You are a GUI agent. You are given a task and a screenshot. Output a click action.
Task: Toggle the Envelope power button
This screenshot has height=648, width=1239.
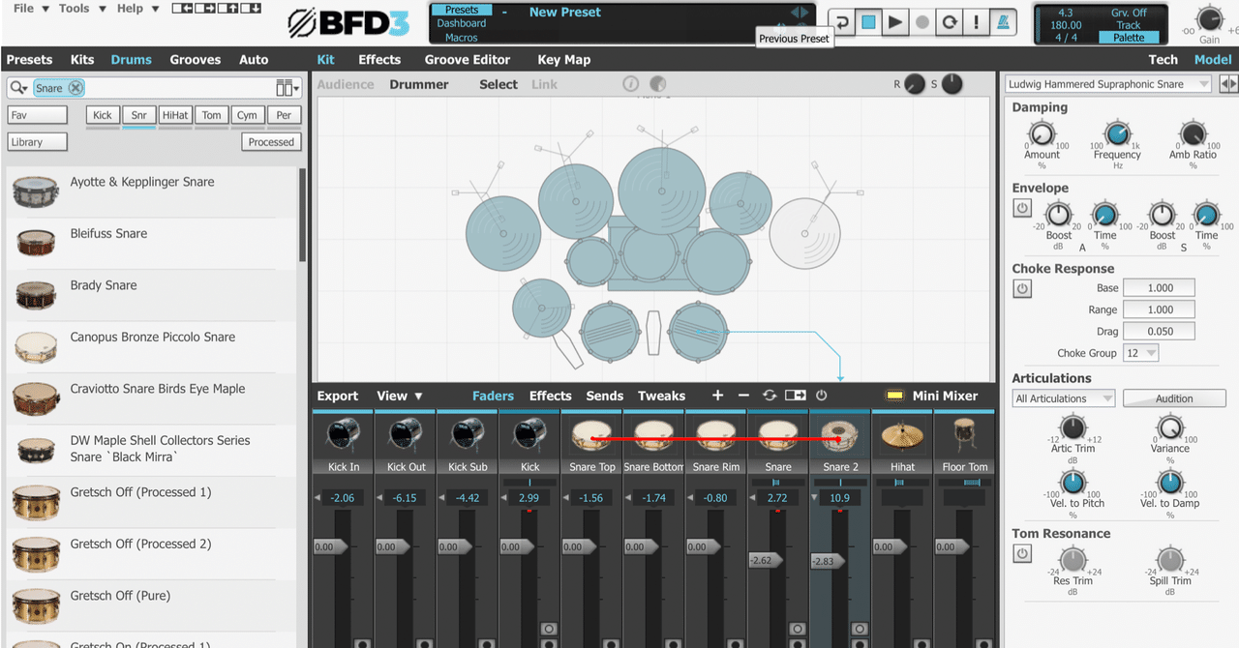coord(1022,208)
